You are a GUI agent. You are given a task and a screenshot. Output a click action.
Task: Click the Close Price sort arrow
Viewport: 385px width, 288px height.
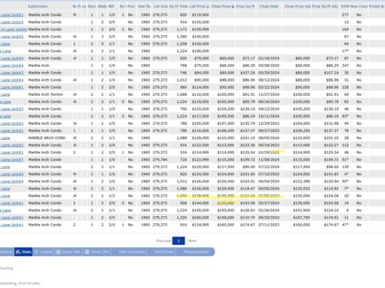click(233, 6)
